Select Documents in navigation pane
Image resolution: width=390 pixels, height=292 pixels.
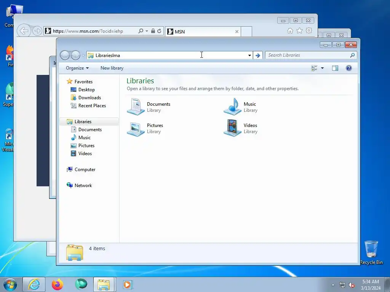(x=90, y=130)
